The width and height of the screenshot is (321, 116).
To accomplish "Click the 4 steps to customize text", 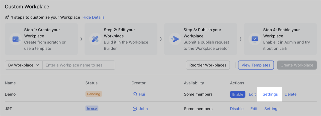I will 45,17.
